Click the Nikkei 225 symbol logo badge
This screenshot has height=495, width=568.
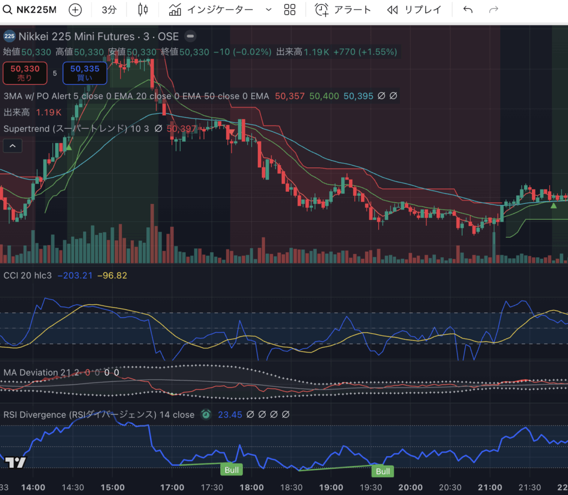(x=9, y=37)
